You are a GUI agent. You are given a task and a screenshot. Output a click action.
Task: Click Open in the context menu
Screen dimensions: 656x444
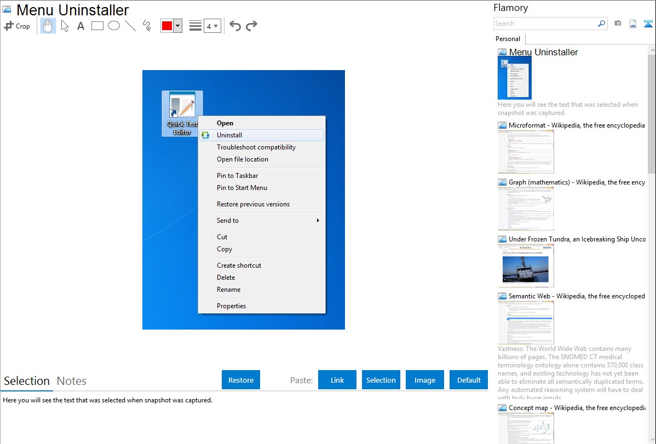(262, 123)
